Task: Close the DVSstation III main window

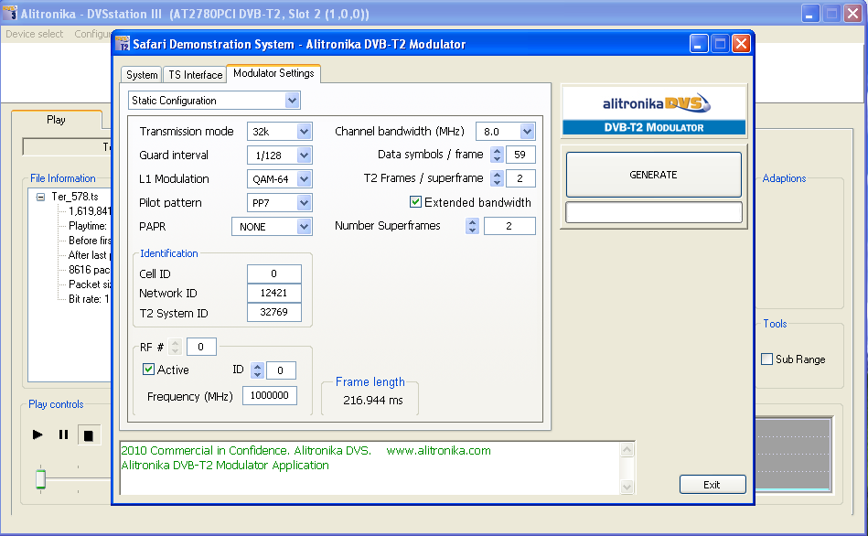Action: 853,14
